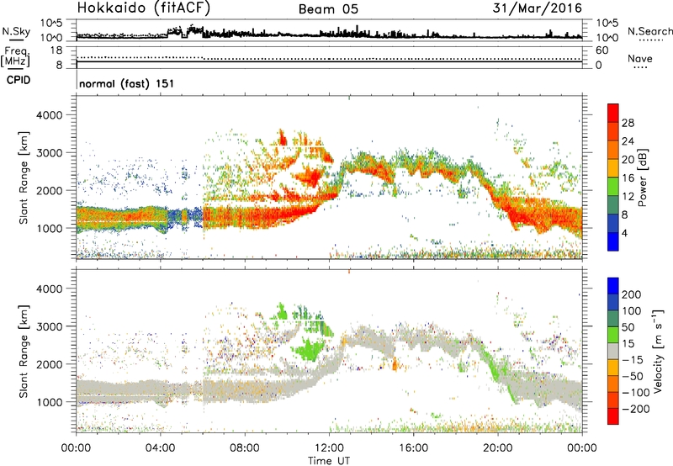Click the "18" frequency axis tick

[x=56, y=50]
